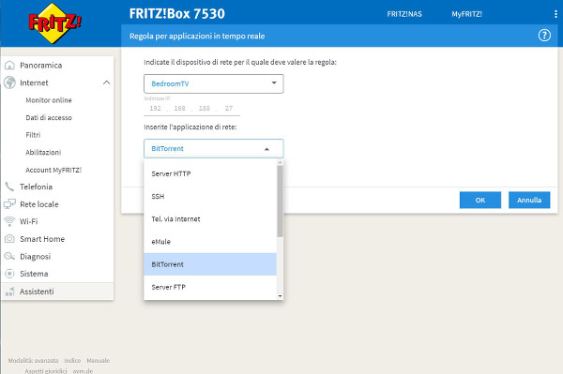Click the Smart Home icon
This screenshot has width=563, height=374.
click(x=9, y=239)
